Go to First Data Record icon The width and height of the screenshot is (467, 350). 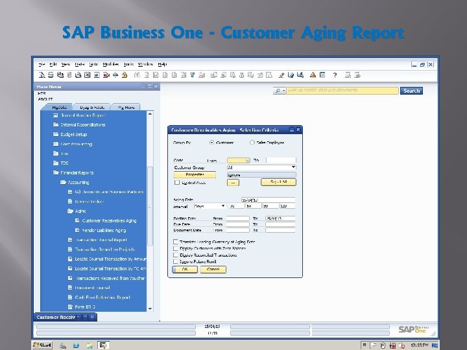156,75
